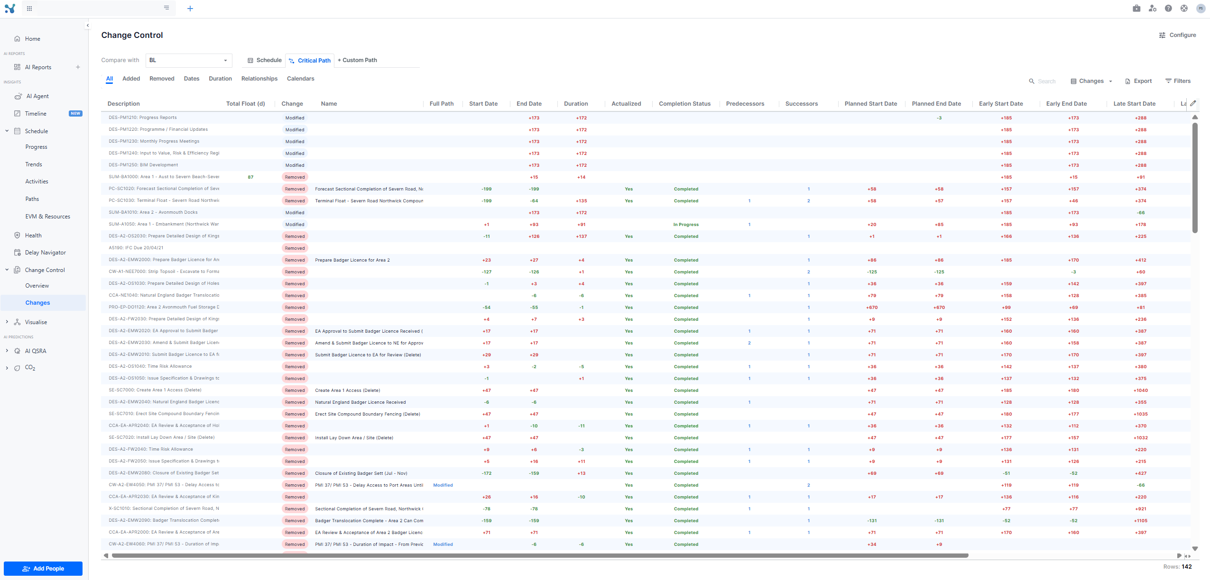Click the Modified link in CW-A2-EW4050 row
This screenshot has width=1210, height=580.
[443, 485]
